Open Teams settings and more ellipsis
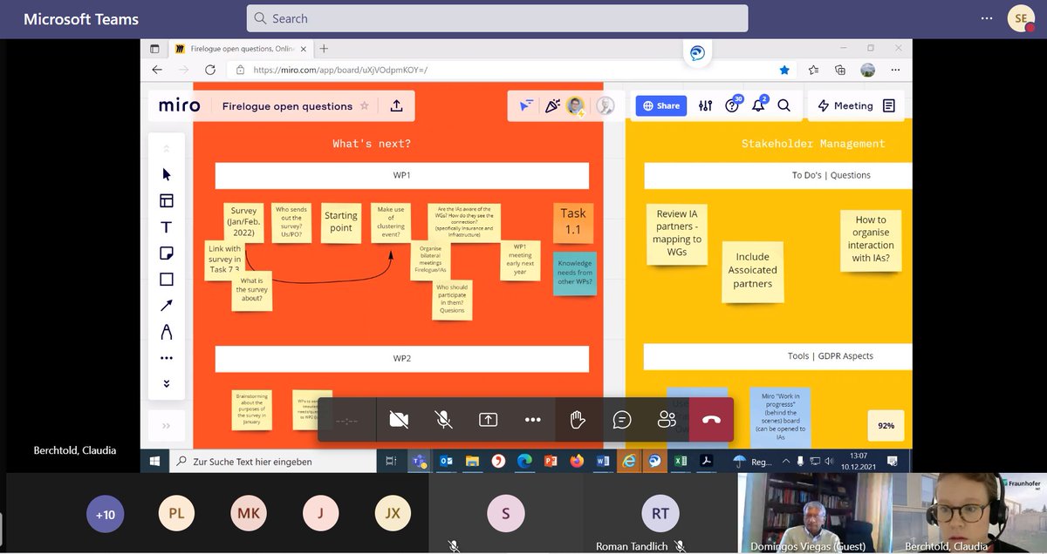Image resolution: width=1047 pixels, height=554 pixels. (987, 18)
